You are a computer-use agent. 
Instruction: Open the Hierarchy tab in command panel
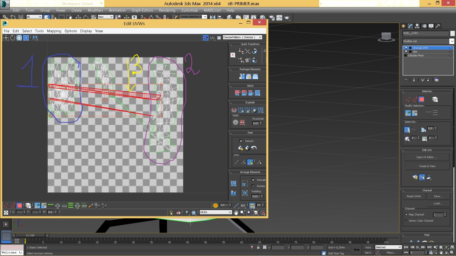(417, 26)
